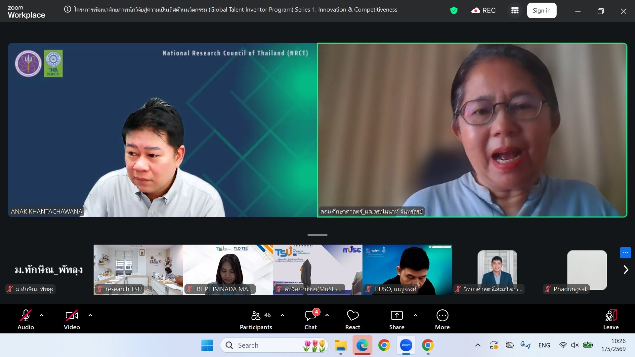Click the Share screen button

click(x=397, y=320)
